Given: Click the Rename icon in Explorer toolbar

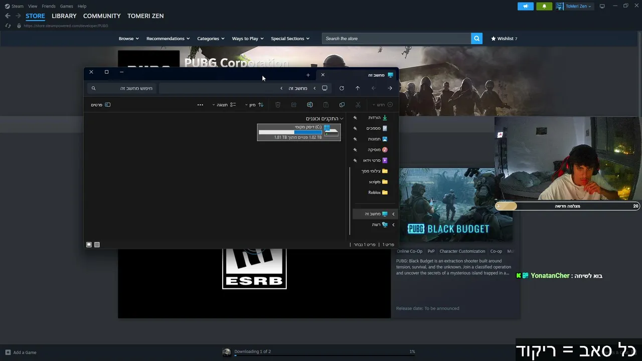Looking at the screenshot, I should pyautogui.click(x=310, y=105).
